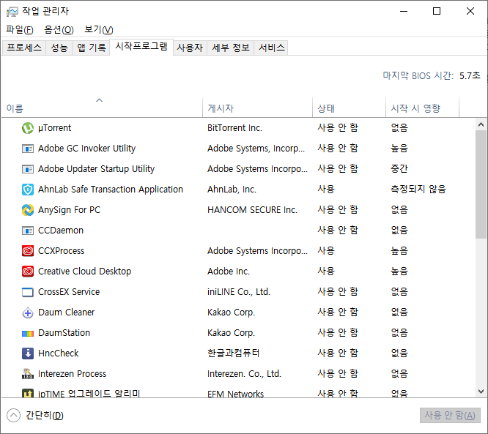488x434 pixels.
Task: Click publisher BitTorrent Inc.
Action: (234, 128)
